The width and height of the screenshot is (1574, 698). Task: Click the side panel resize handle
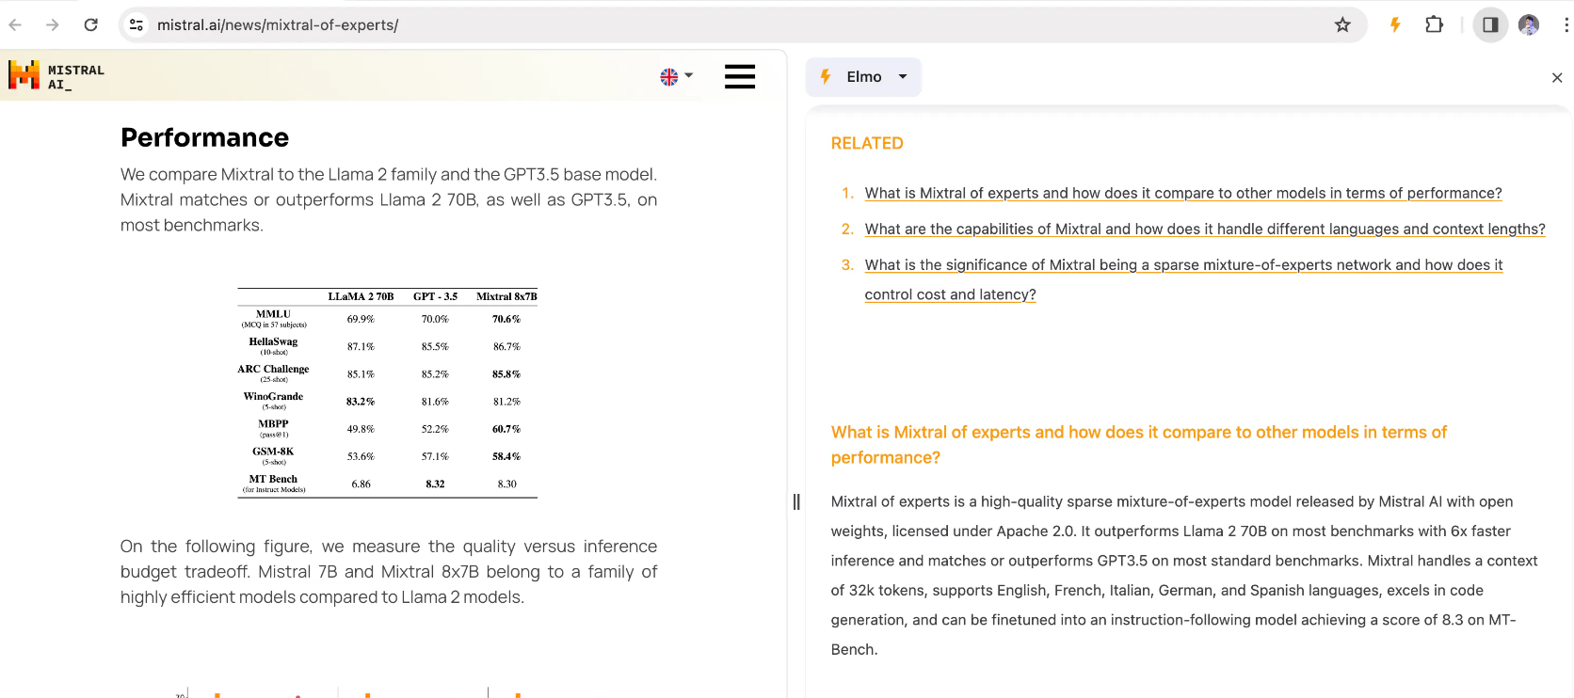click(x=796, y=501)
